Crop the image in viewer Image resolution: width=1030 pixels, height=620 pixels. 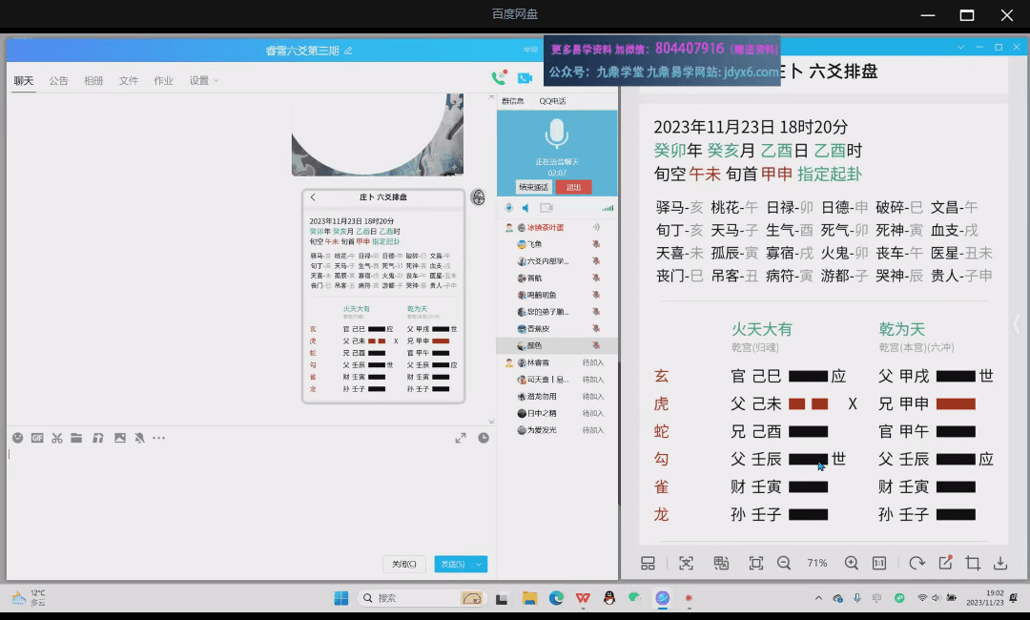[973, 563]
